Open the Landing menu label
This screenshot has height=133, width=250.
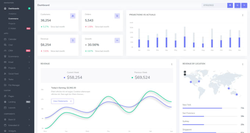point(12,102)
